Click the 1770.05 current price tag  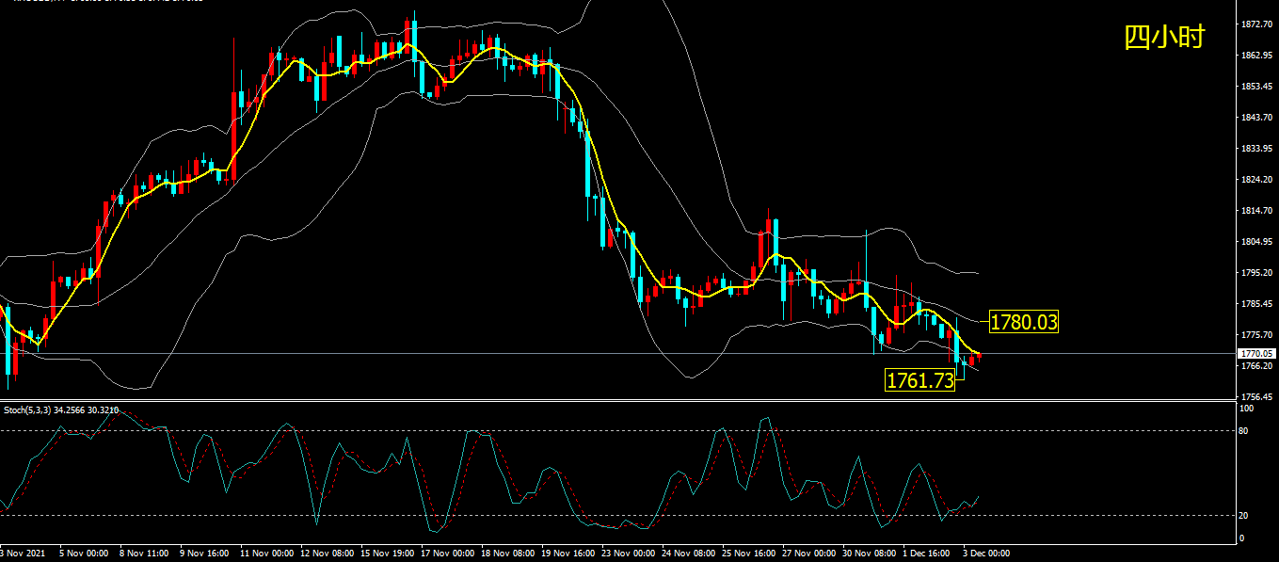(x=1256, y=354)
